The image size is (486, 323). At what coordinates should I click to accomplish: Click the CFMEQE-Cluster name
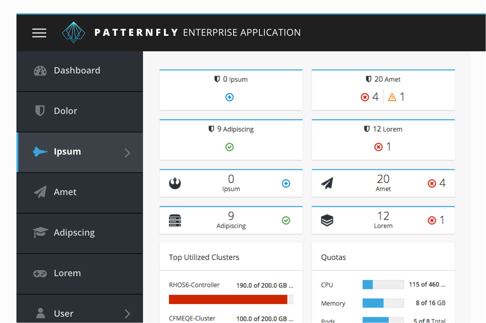(x=192, y=318)
